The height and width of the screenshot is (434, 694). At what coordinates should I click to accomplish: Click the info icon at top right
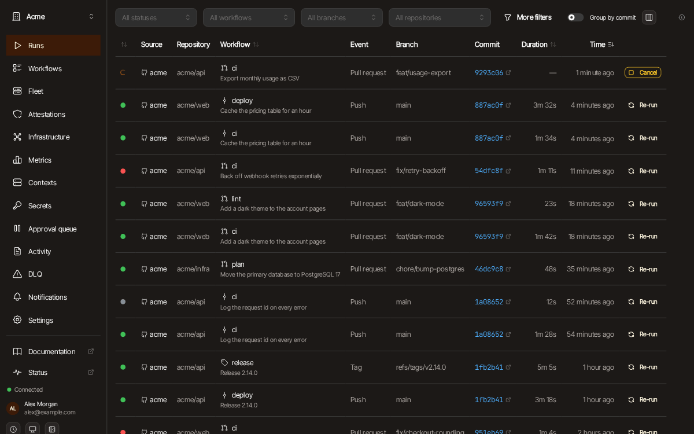tap(681, 17)
